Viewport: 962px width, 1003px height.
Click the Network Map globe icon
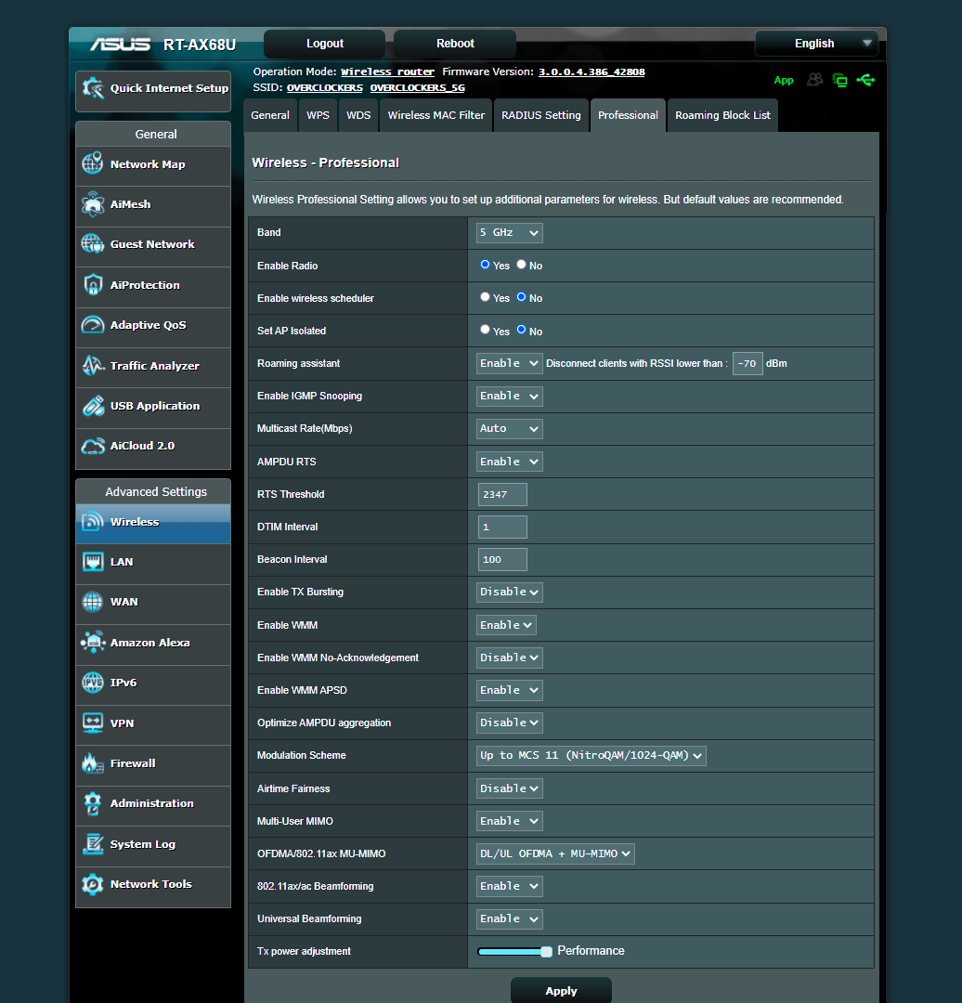93,164
